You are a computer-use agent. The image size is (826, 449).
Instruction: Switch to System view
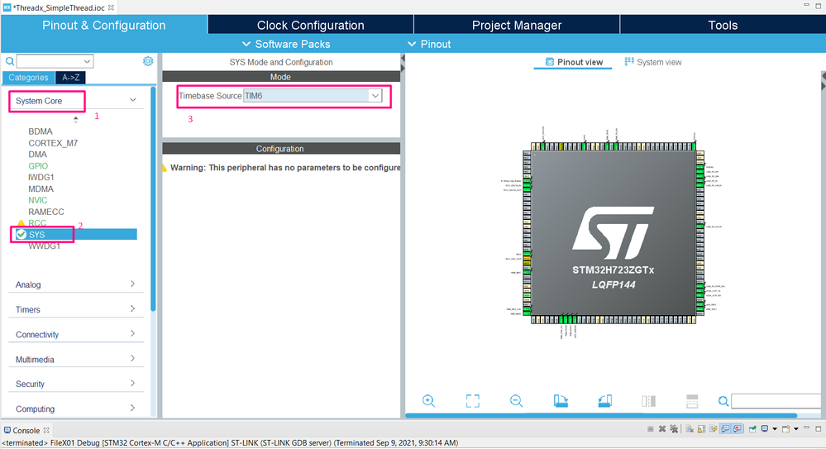point(653,62)
